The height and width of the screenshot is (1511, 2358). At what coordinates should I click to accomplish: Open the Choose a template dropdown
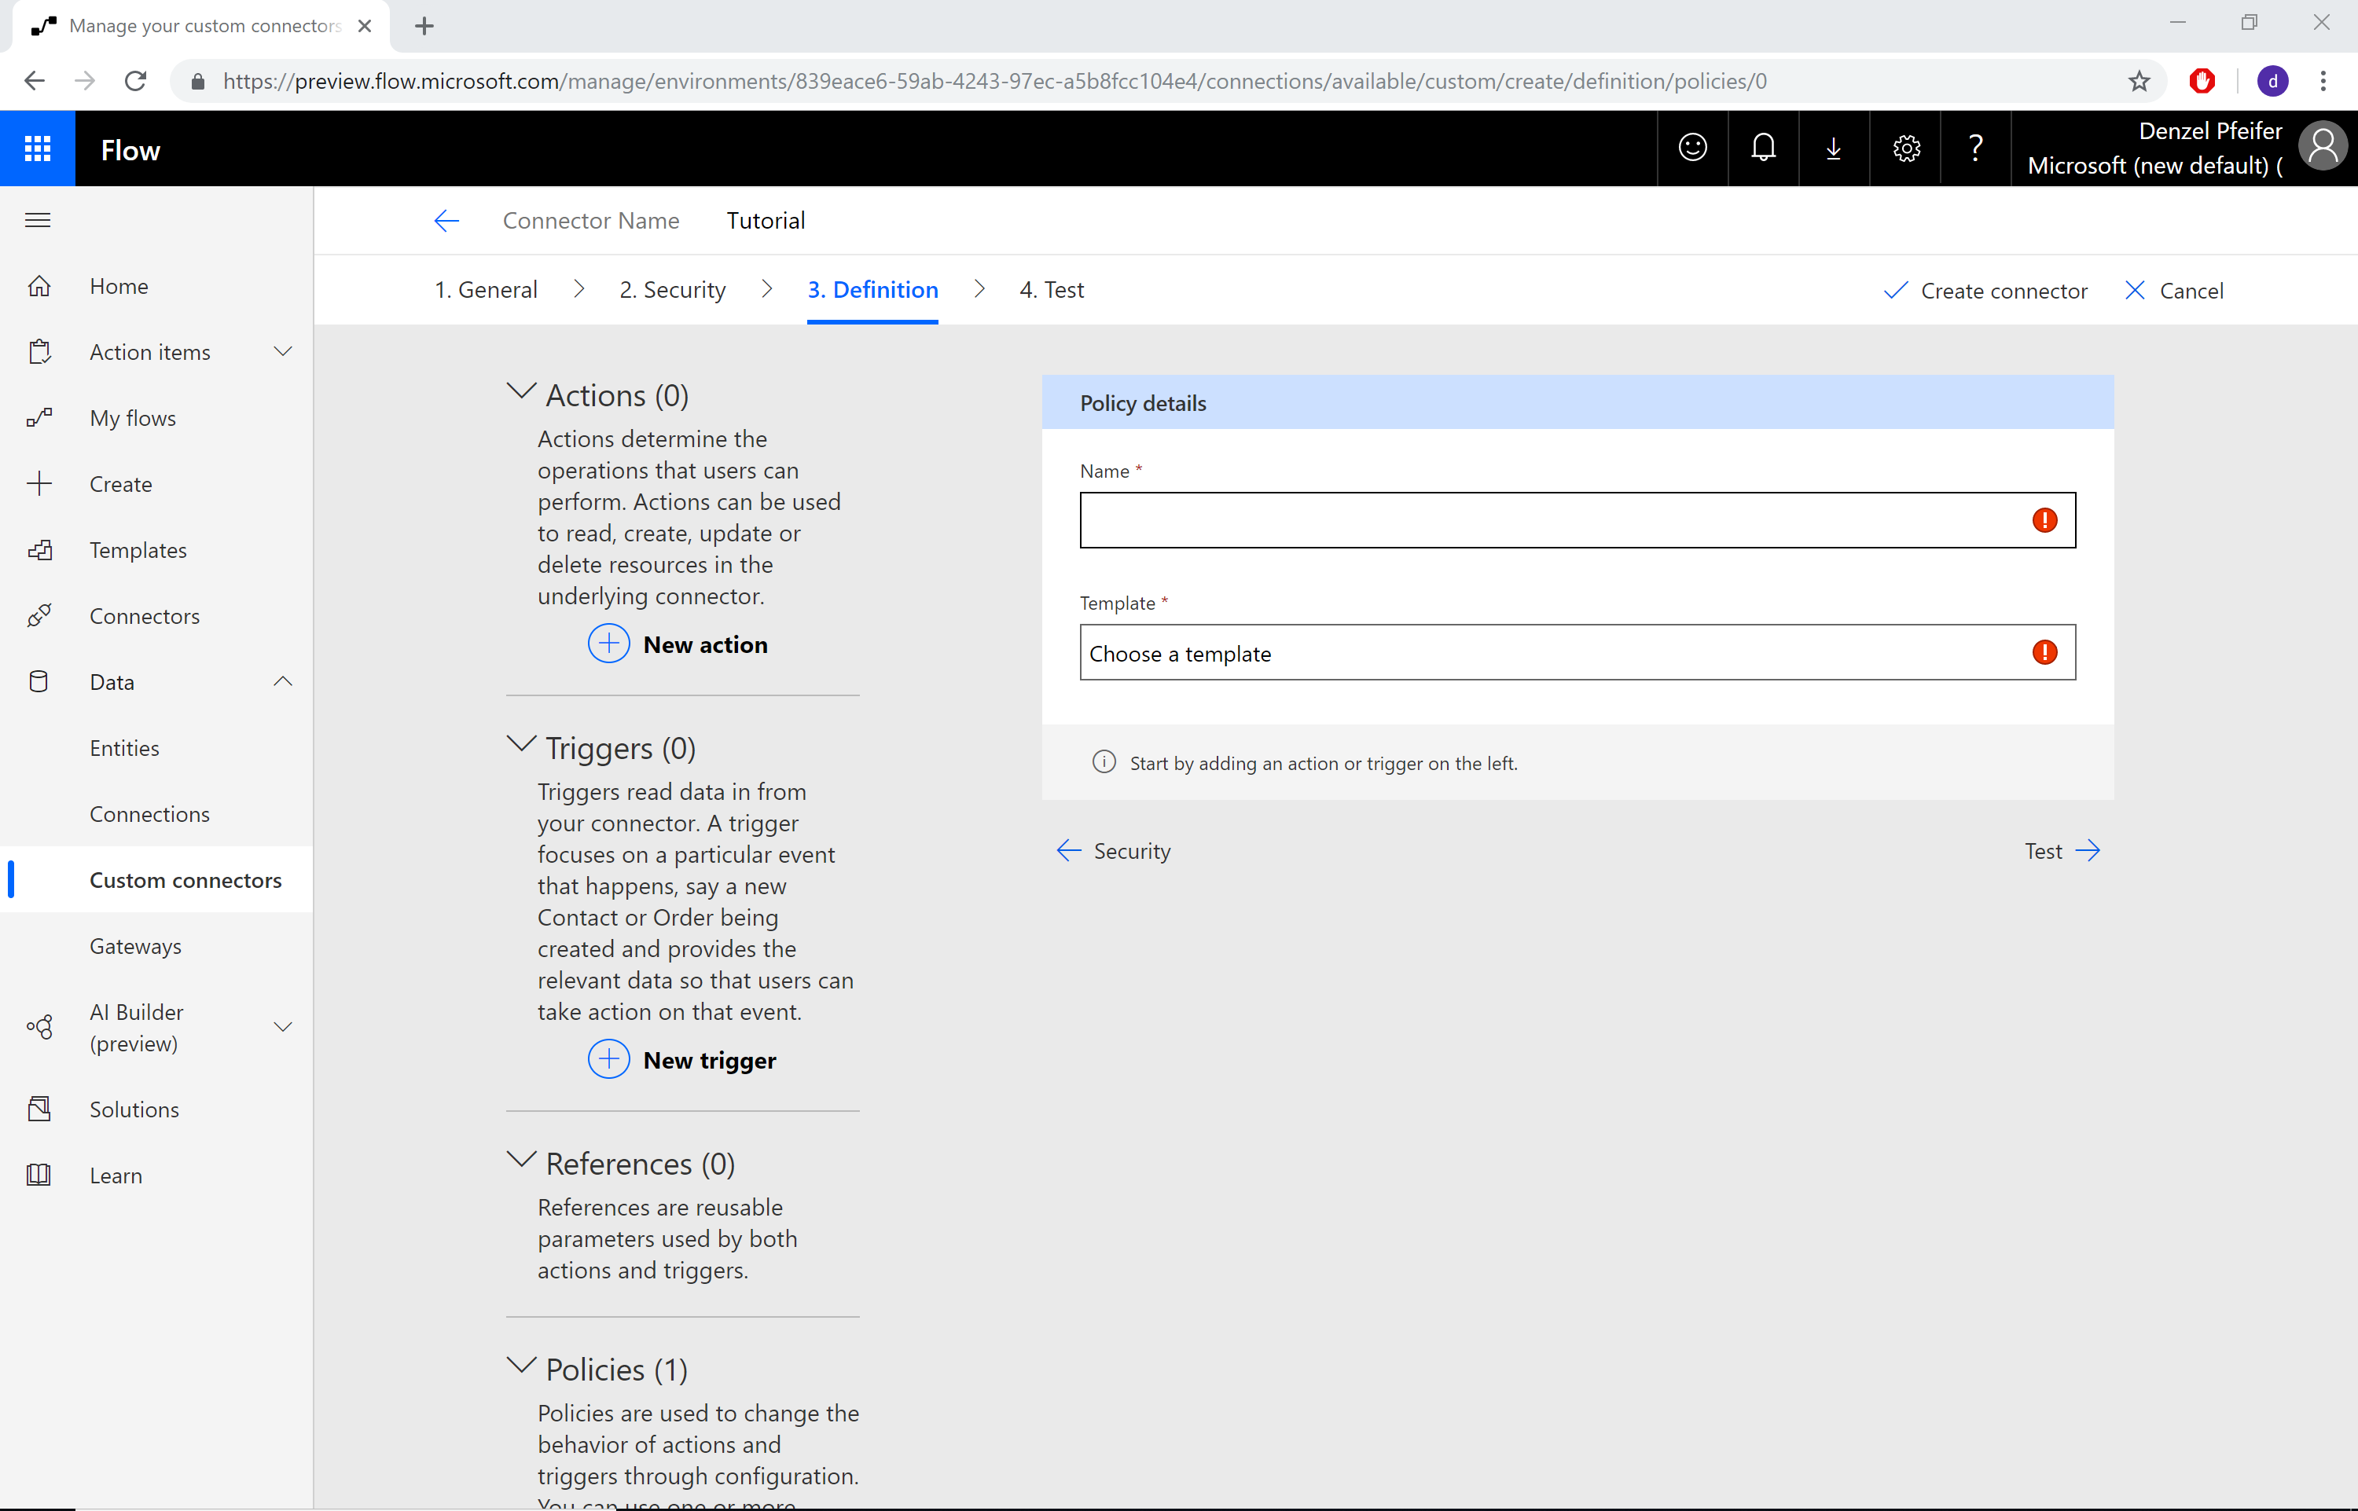point(1576,653)
